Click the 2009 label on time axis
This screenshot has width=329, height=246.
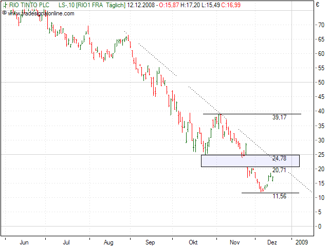point(302,242)
